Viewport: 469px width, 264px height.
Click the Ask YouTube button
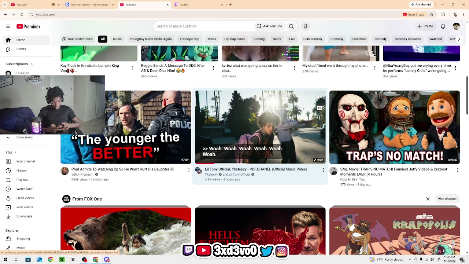tap(269, 26)
